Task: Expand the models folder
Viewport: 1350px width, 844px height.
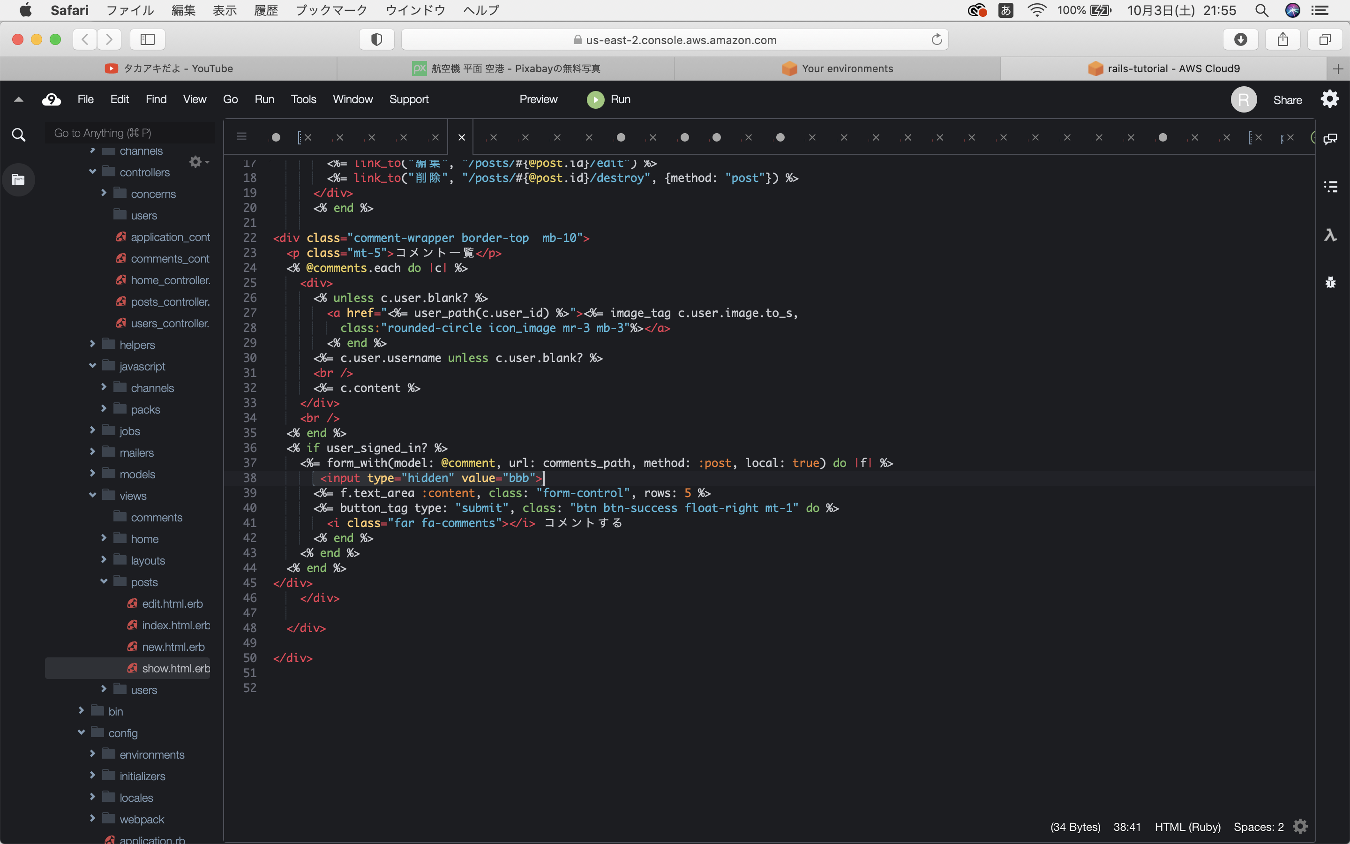Action: point(93,474)
